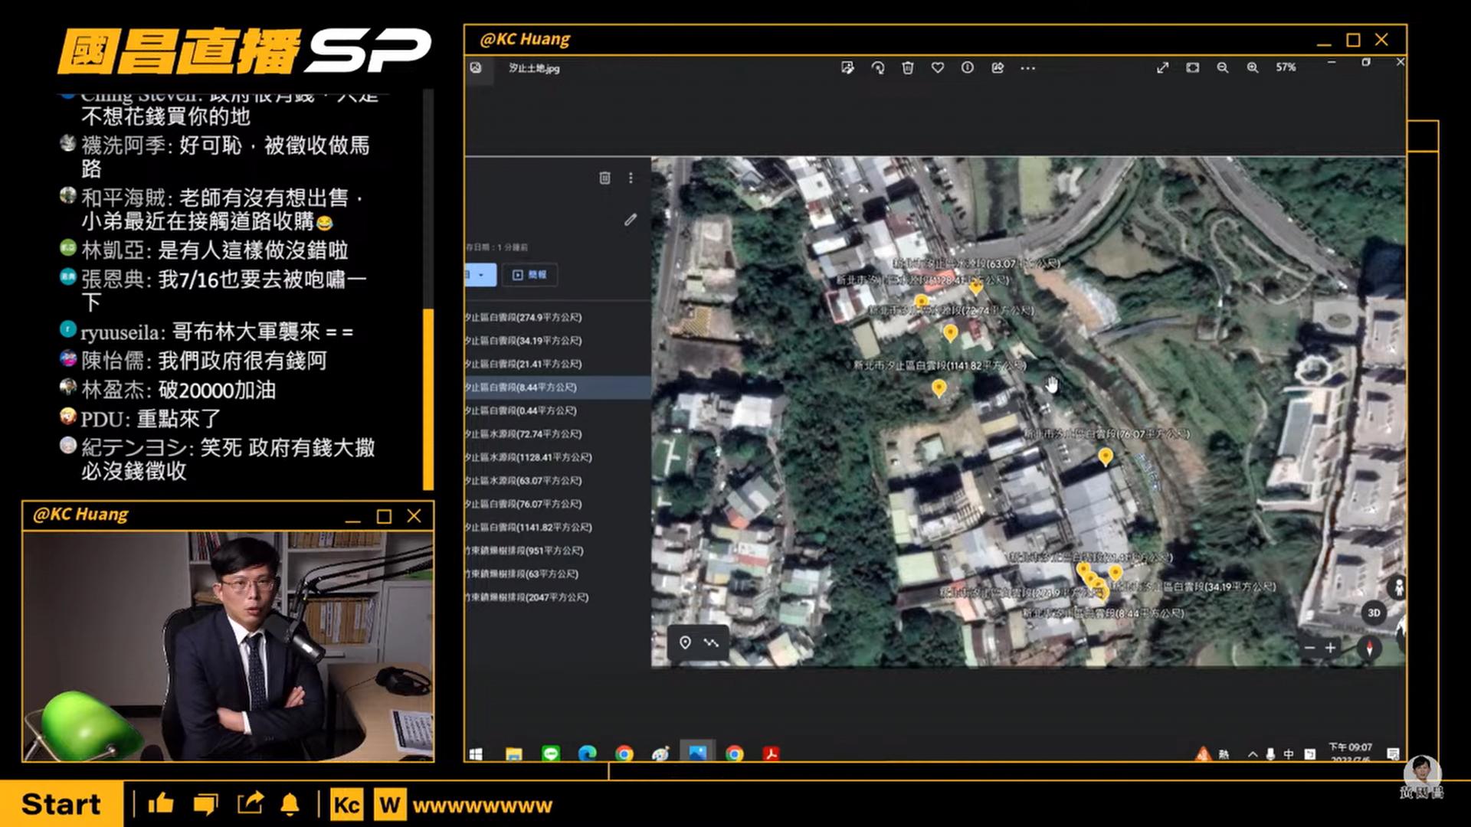Open the three-dot menu in project panel
Screen dimensions: 1471x827
631,178
